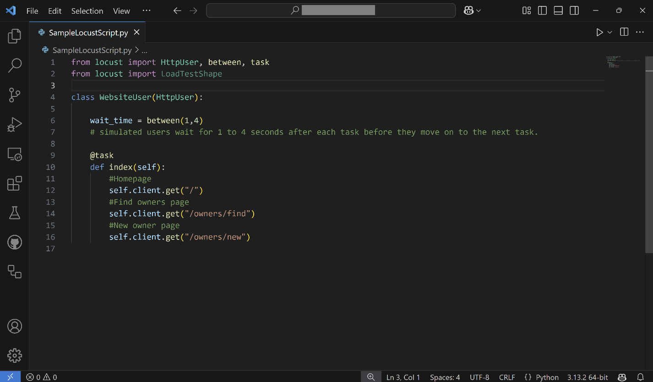Expand the title bar overflow menu (three dots)
This screenshot has height=382, width=653.
coord(146,11)
